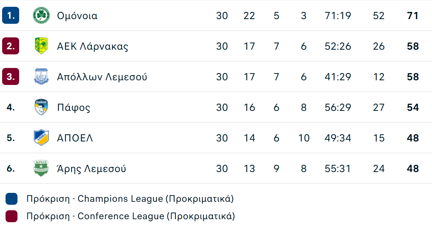
Task: Click the Apollon Limassol crest icon
Action: coord(41,77)
